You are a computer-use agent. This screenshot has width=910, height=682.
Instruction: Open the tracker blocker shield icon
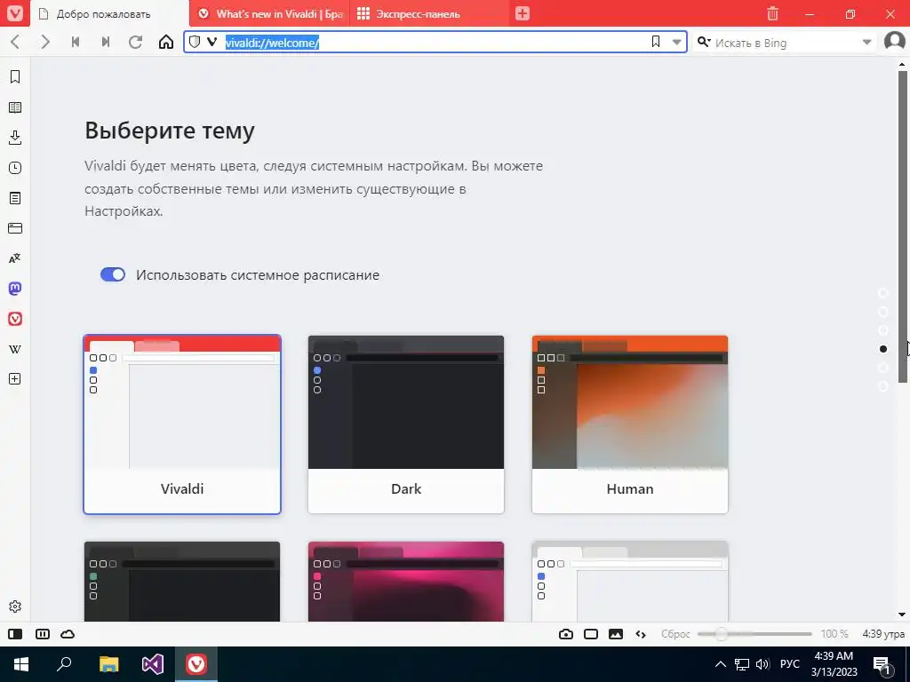[x=195, y=42]
